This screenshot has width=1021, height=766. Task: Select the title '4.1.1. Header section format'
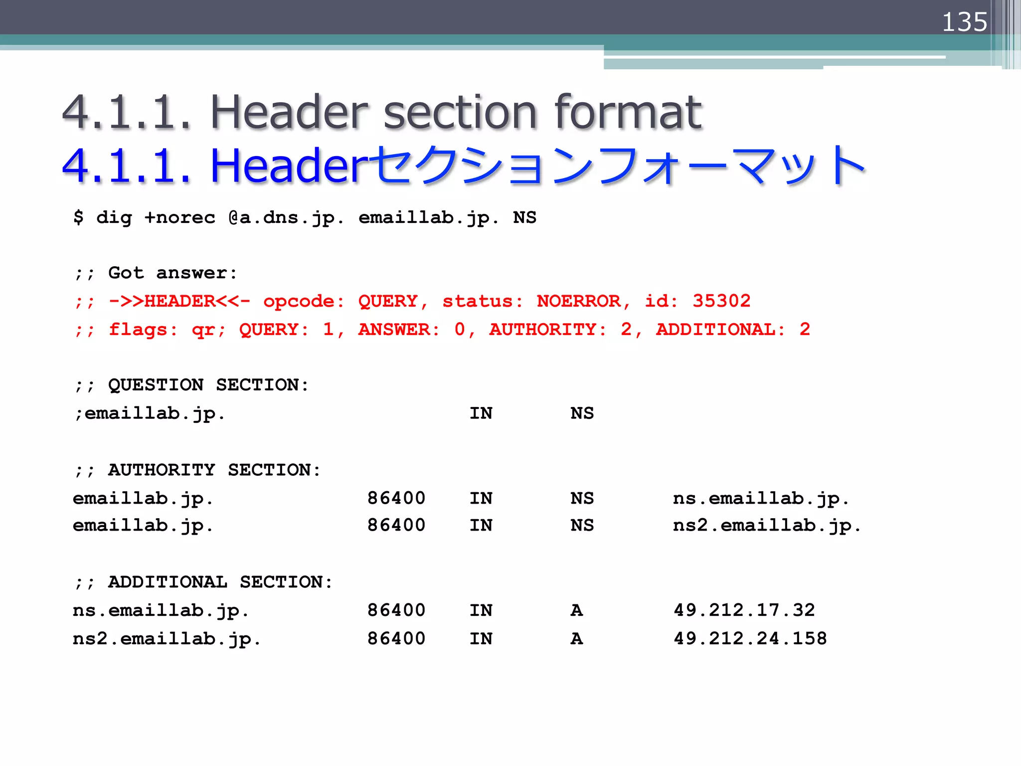382,112
